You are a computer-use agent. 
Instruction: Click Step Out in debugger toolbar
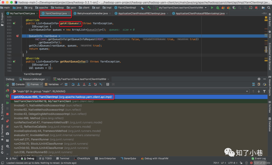[90, 85]
